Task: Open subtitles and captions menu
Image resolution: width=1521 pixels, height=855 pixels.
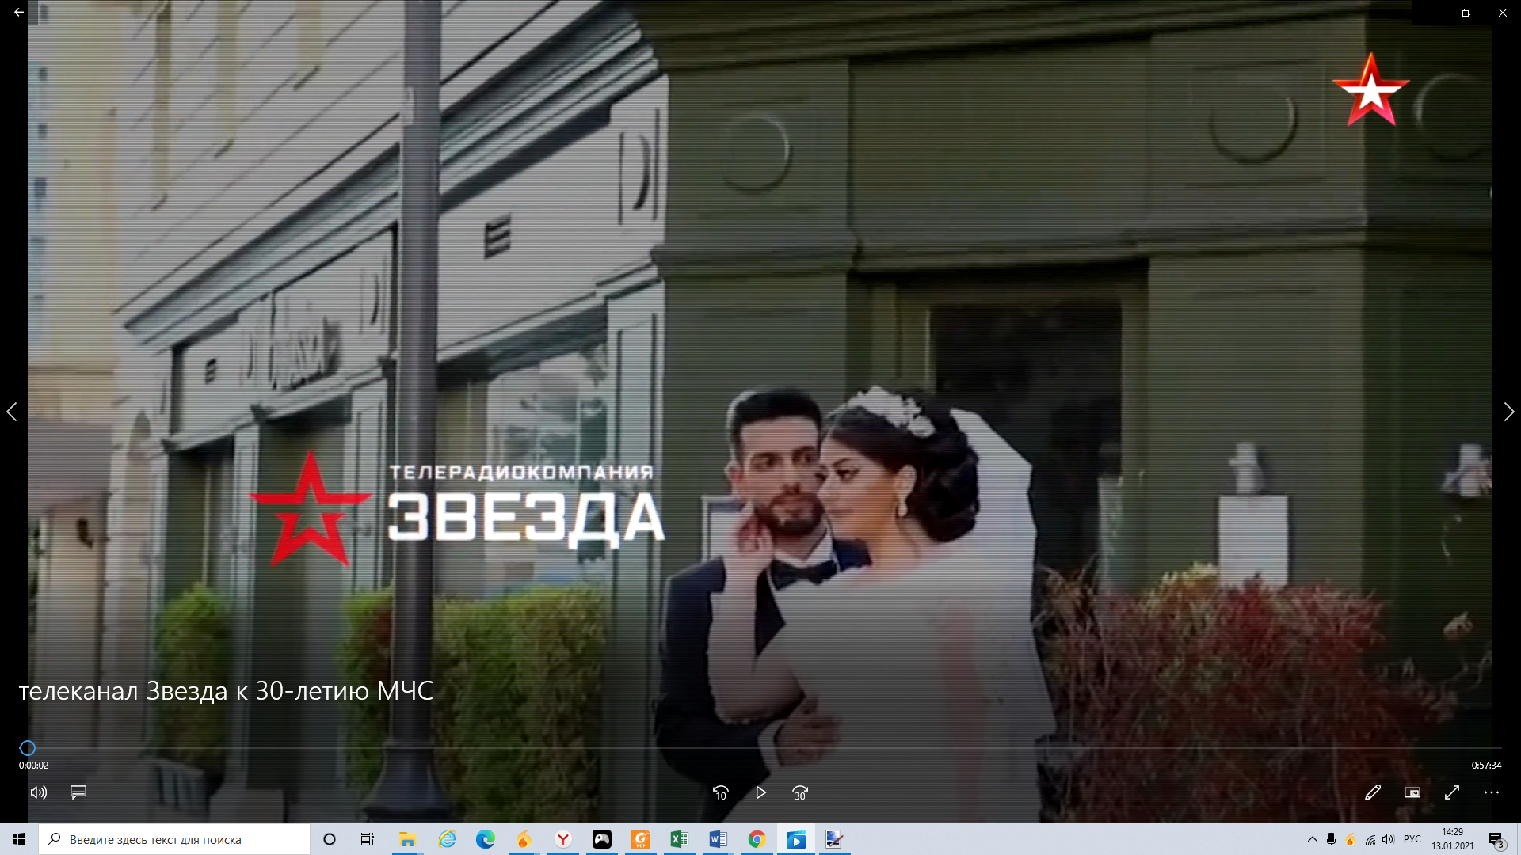Action: 78,792
